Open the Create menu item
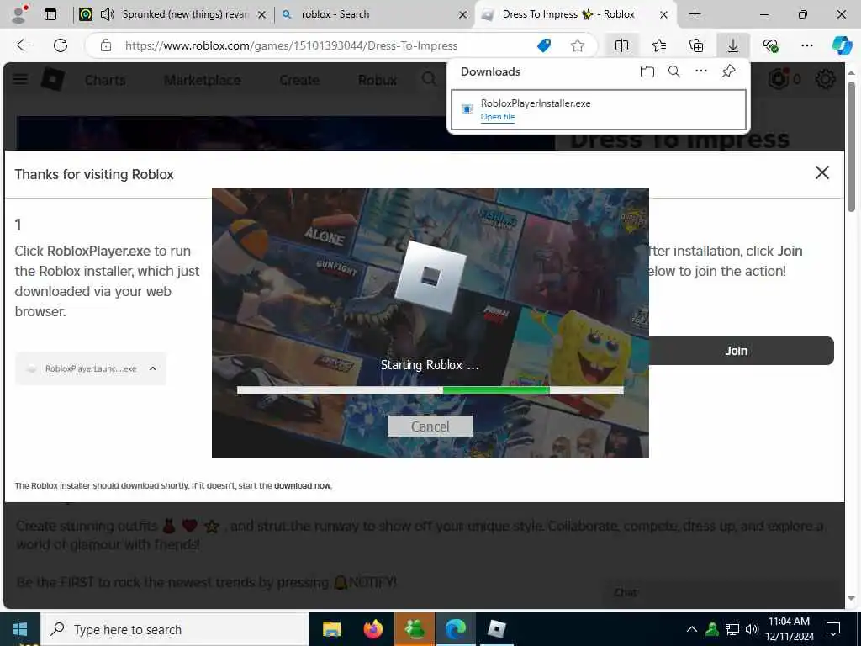The image size is (861, 646). coord(299,80)
